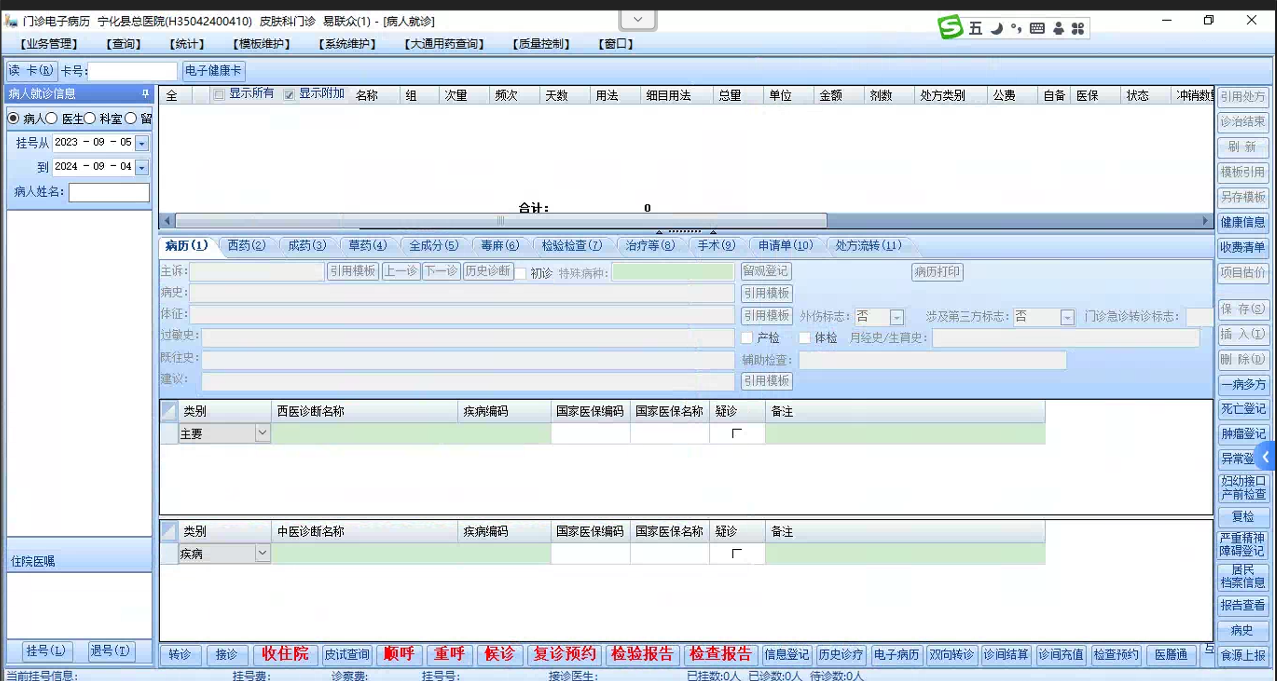Screen dimensions: 1277x681
Task: Select the 医生 radio button
Action: pyautogui.click(x=52, y=119)
